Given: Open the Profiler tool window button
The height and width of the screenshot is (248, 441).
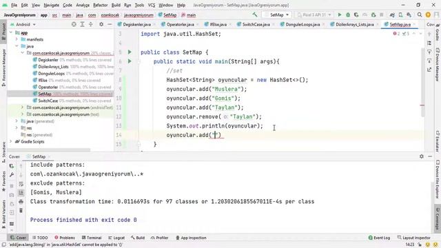Looking at the screenshot, I should click(159, 238).
